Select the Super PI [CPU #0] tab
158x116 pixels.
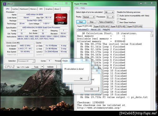pyautogui.click(x=85, y=26)
